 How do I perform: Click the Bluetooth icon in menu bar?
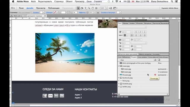[113, 1]
